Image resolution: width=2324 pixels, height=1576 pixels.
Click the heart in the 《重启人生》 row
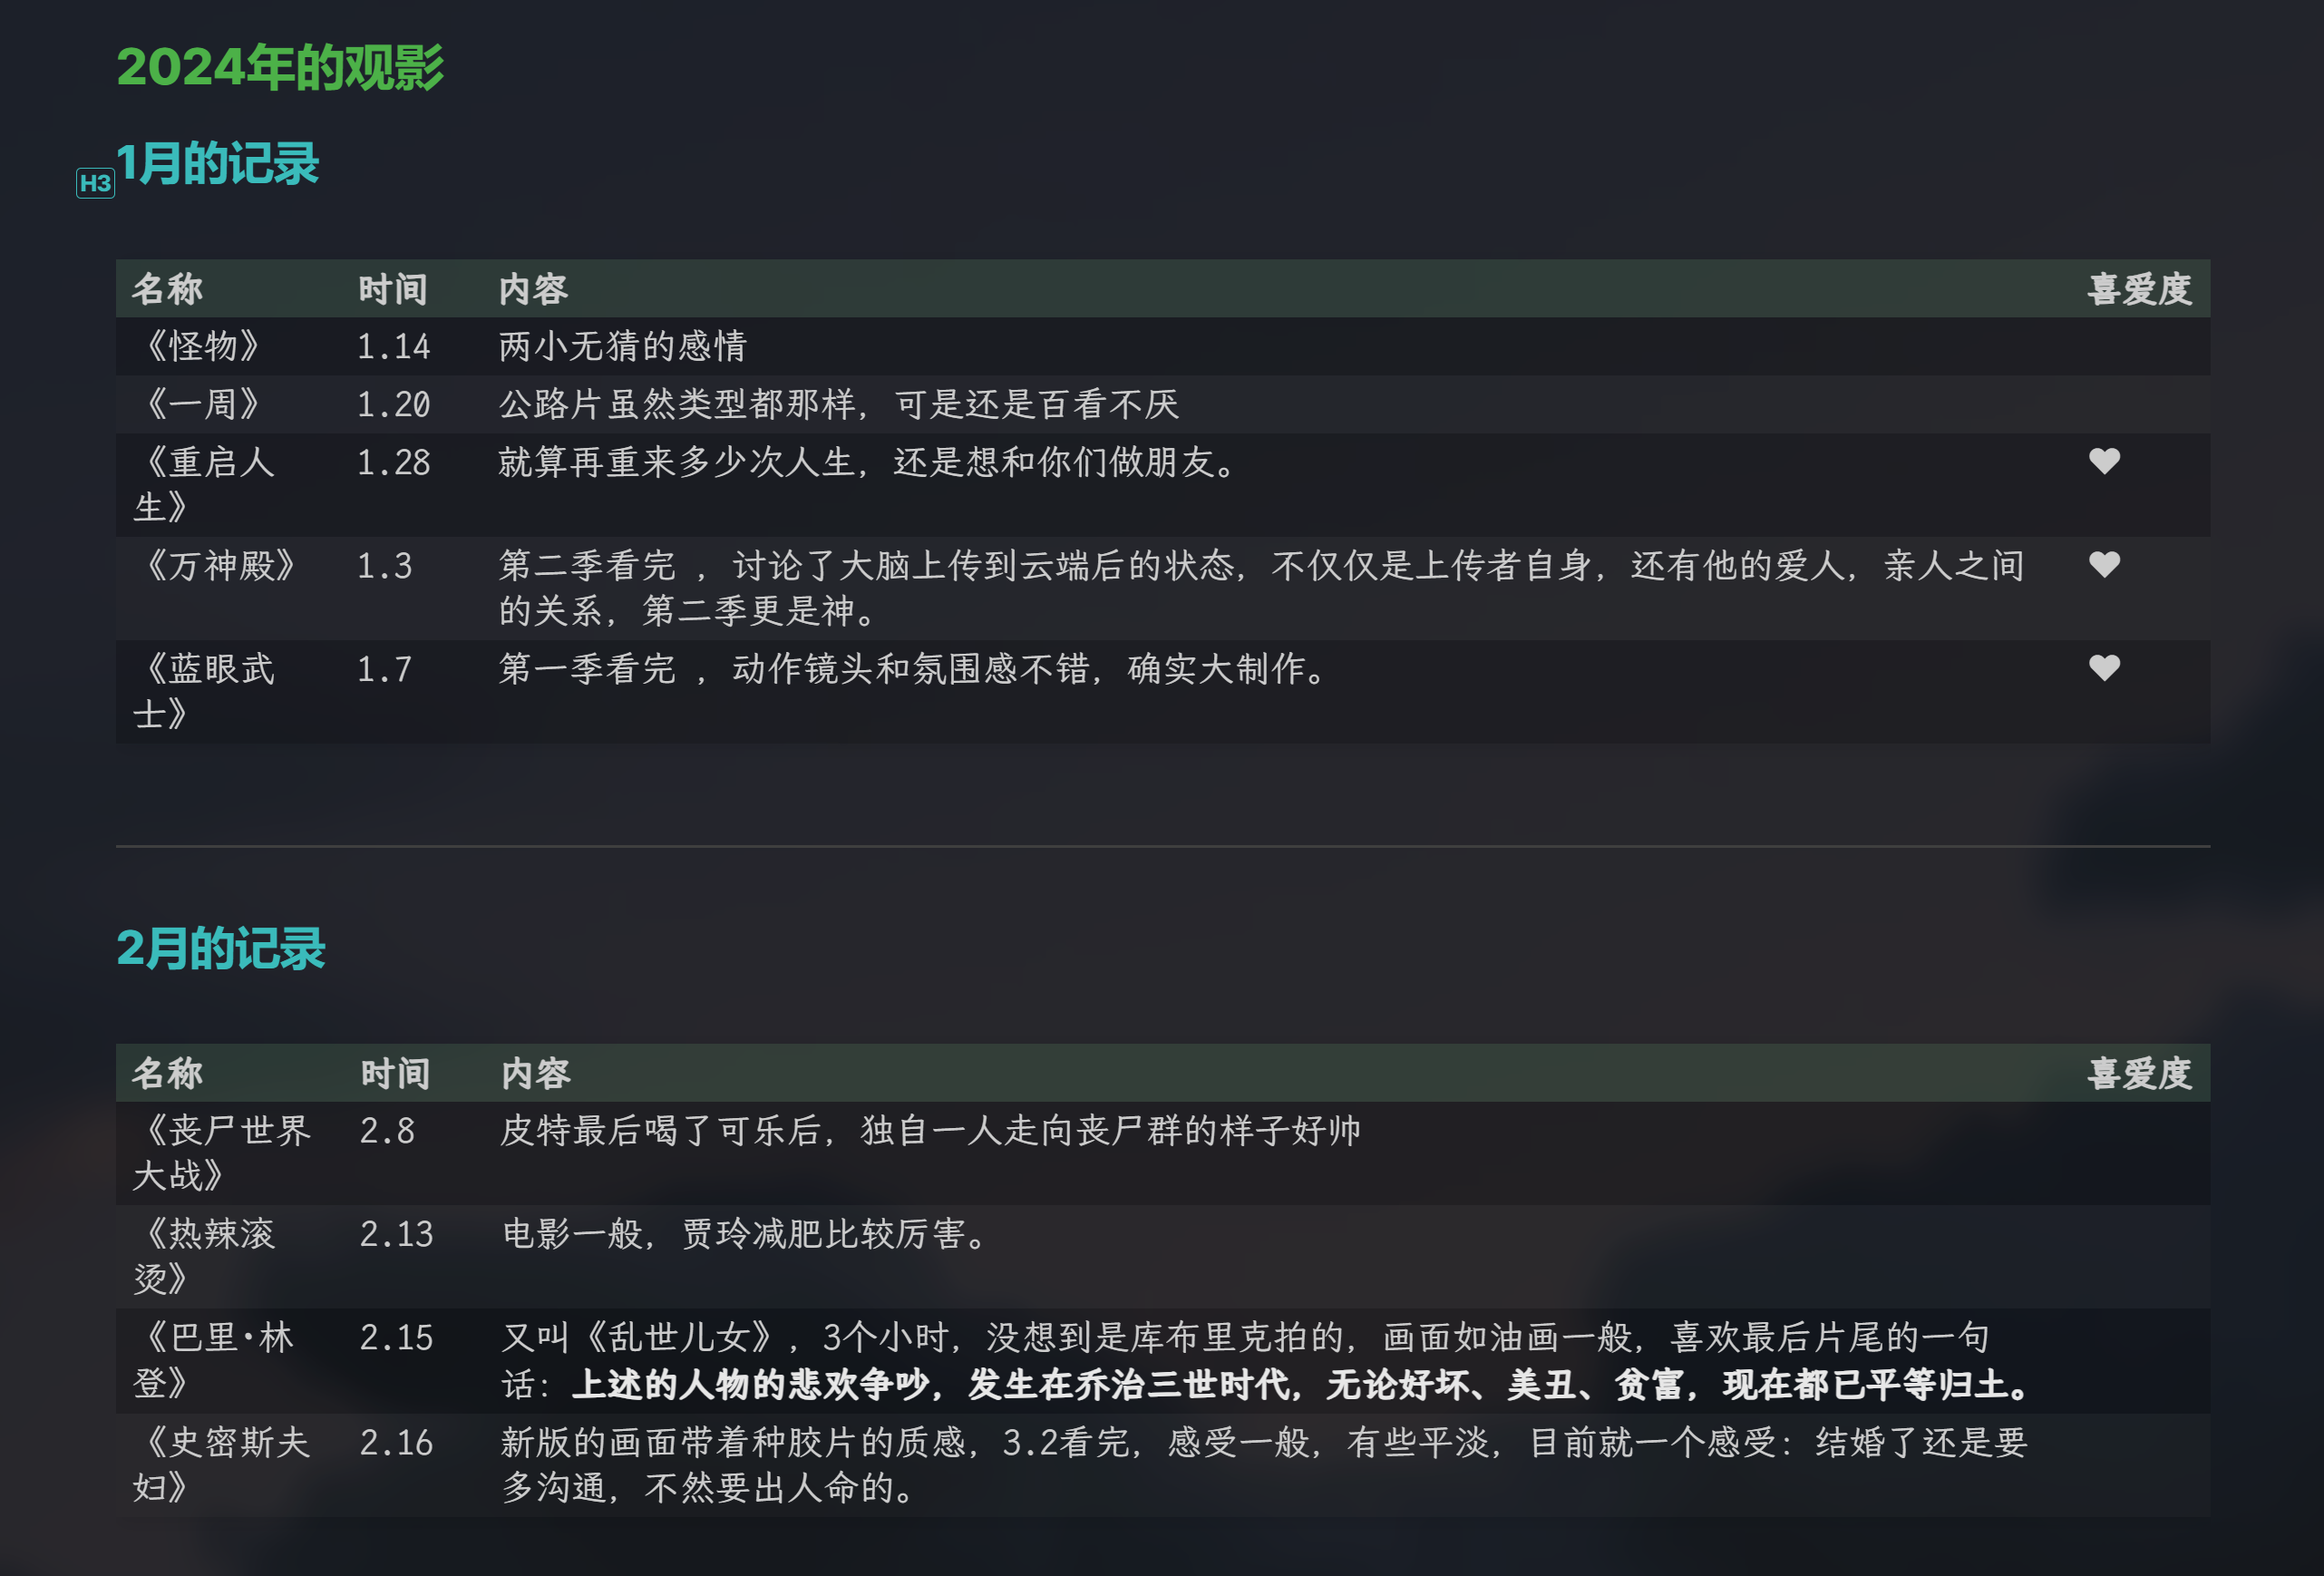click(2104, 461)
